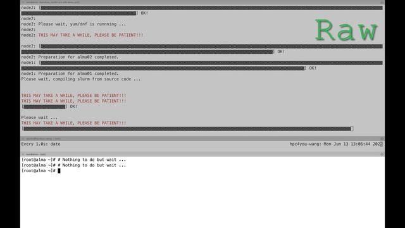Click 'Preparation for alma02 completed.' line
The width and height of the screenshot is (405, 228).
click(x=70, y=57)
